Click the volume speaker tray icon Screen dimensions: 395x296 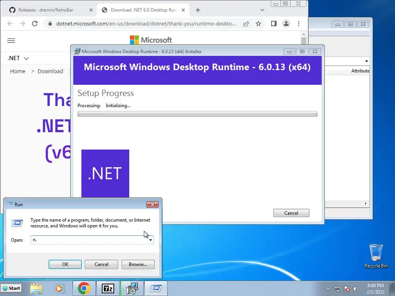click(x=356, y=289)
